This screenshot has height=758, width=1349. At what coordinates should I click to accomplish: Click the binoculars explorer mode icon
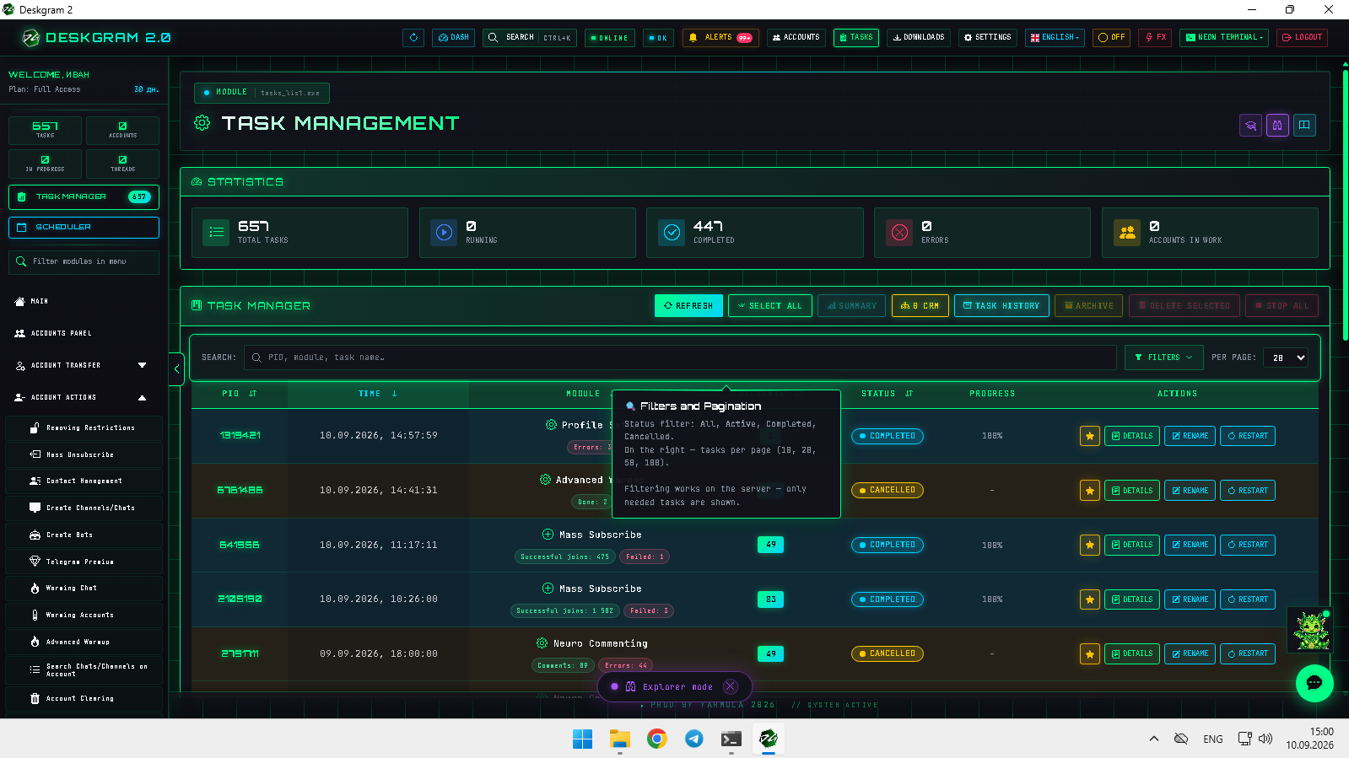tap(1277, 126)
